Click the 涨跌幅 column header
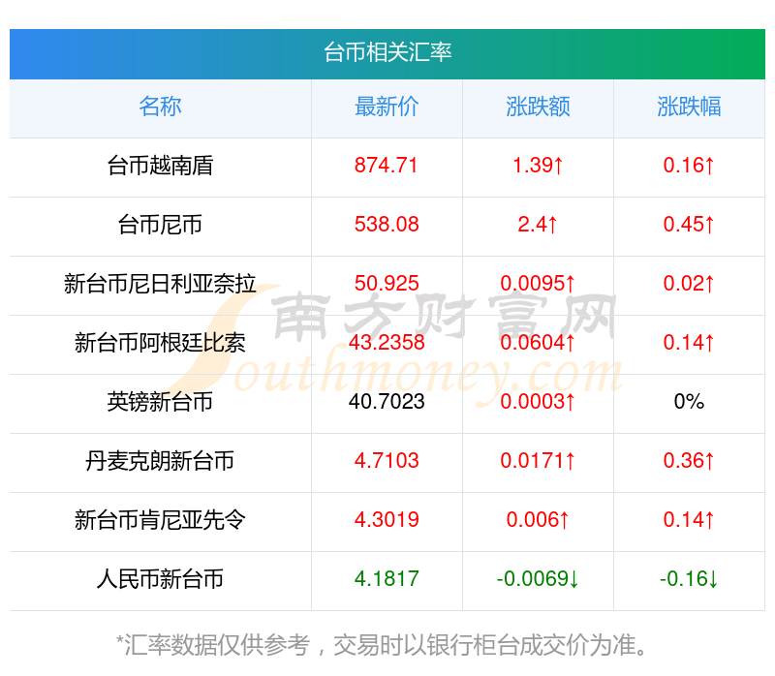Screen dimensions: 775x676 click(x=689, y=107)
